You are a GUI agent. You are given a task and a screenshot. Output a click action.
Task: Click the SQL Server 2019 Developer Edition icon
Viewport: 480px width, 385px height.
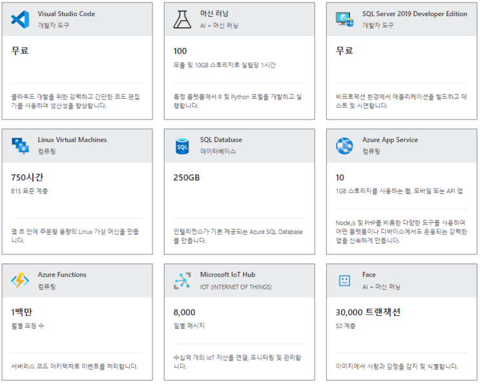tap(344, 19)
